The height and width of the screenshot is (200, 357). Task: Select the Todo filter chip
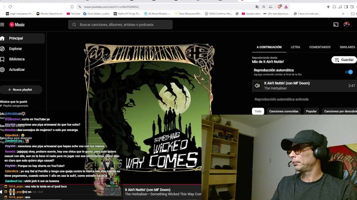click(258, 111)
